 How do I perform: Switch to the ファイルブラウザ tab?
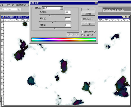[x=110, y=10]
